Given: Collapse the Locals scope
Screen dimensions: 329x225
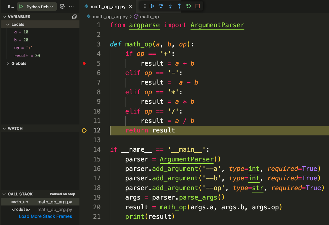Looking at the screenshot, I should tap(8, 24).
